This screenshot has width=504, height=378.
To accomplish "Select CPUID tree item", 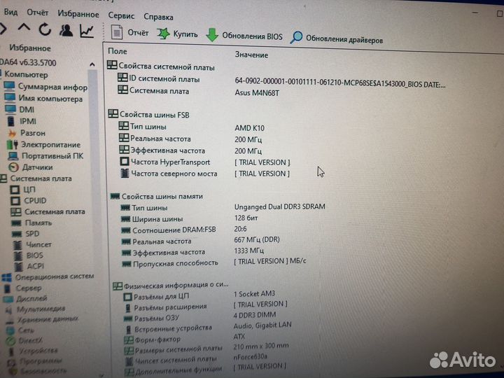I will [29, 201].
